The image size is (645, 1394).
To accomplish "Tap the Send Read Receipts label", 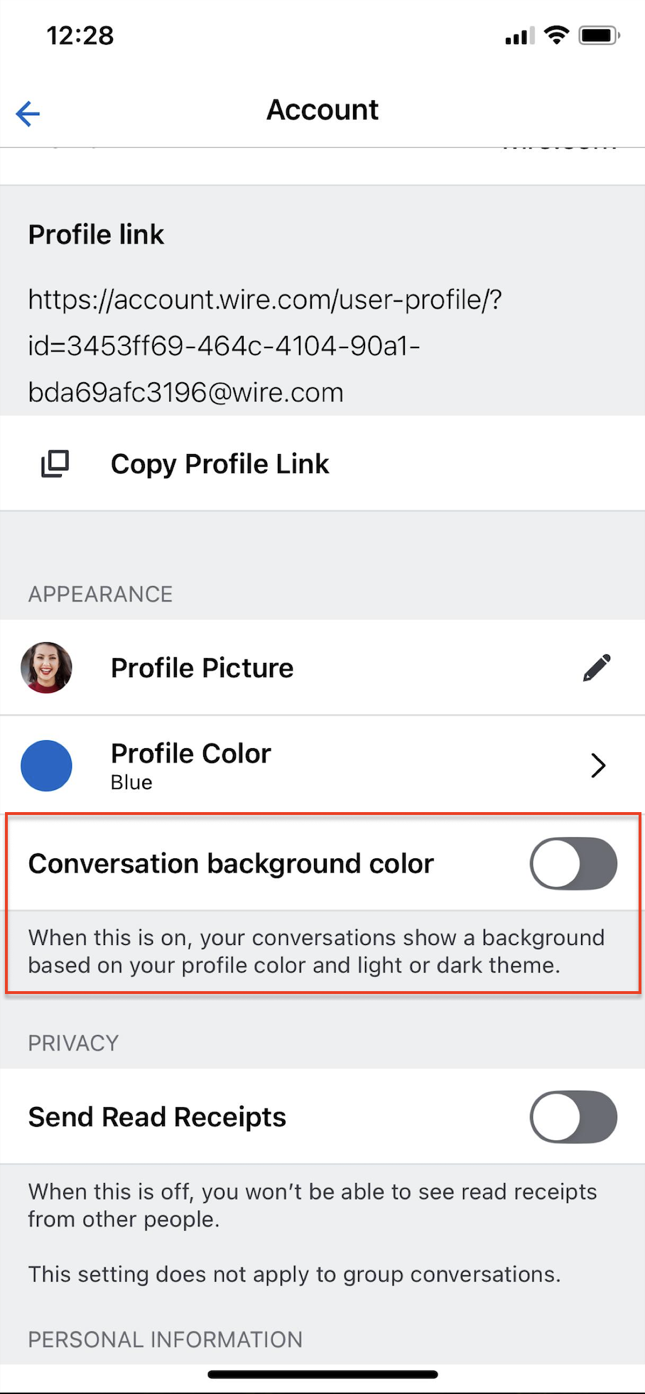I will click(x=157, y=1117).
